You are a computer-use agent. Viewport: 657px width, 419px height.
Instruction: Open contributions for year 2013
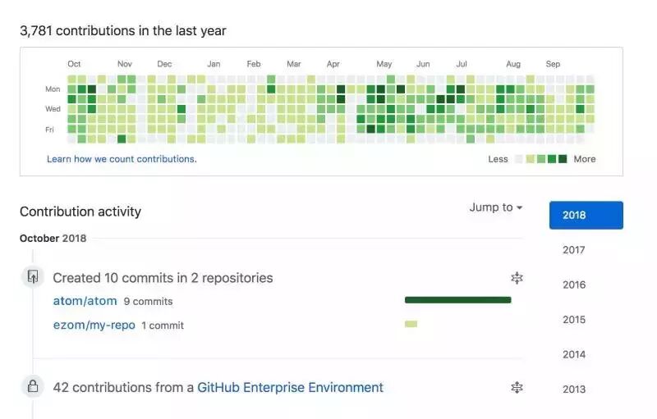pos(574,389)
